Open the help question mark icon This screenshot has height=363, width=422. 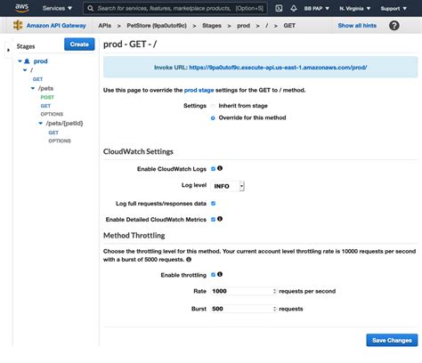click(394, 26)
